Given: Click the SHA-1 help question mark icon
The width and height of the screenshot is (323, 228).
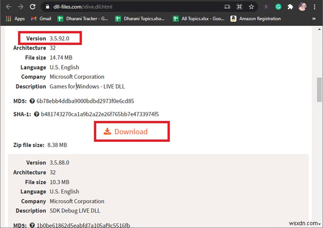Looking at the screenshot, I should pyautogui.click(x=36, y=114).
